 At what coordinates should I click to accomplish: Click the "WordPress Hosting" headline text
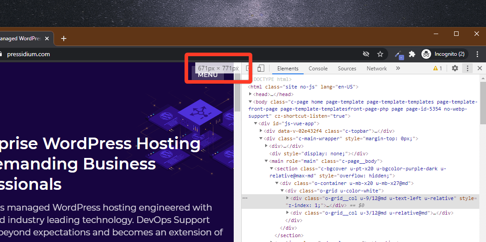tap(121, 143)
